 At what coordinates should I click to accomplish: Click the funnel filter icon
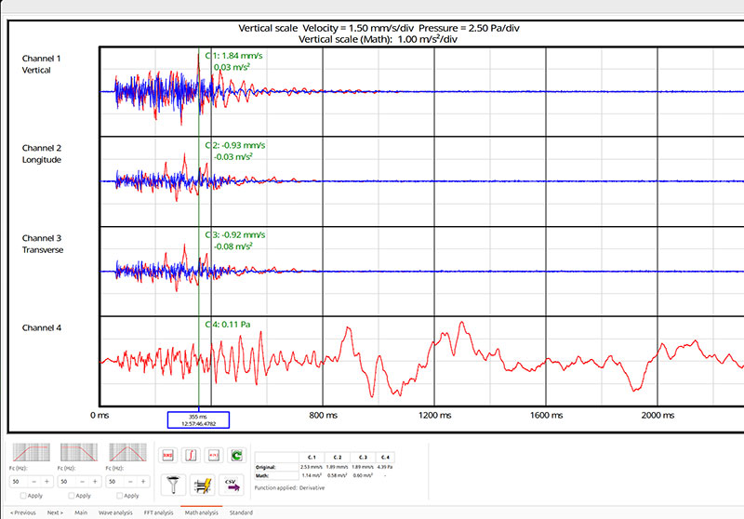tap(171, 482)
